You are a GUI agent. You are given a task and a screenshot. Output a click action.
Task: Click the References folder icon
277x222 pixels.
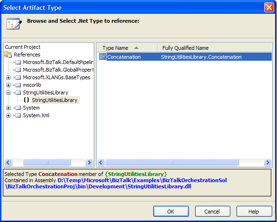tap(8, 55)
